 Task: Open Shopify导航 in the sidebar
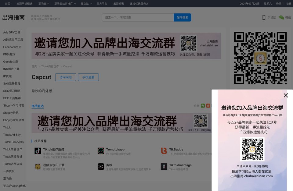(11, 113)
